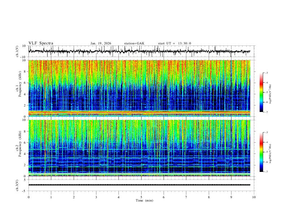Click the "-7" tick on ch.1 colorbar
The height and width of the screenshot is (221, 286).
(x=266, y=112)
